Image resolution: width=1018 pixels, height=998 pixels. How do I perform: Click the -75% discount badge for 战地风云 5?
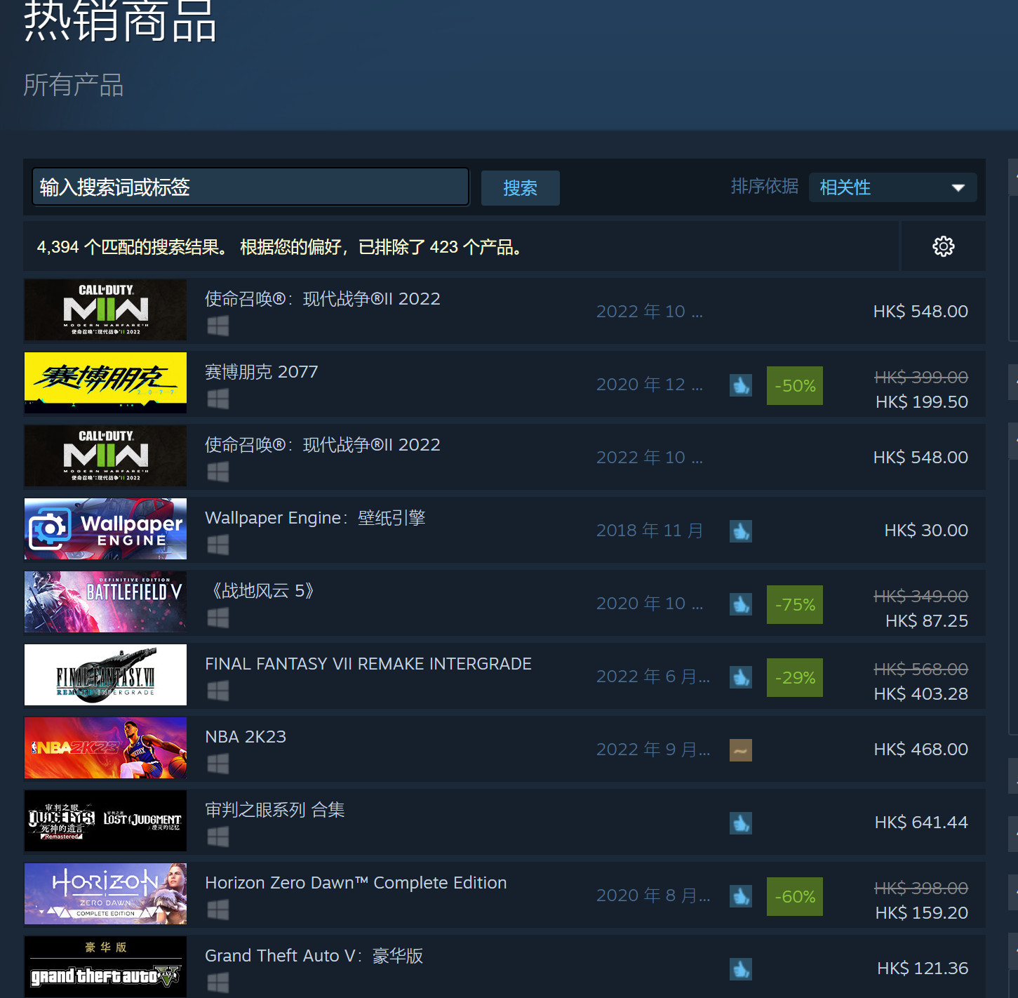[794, 604]
